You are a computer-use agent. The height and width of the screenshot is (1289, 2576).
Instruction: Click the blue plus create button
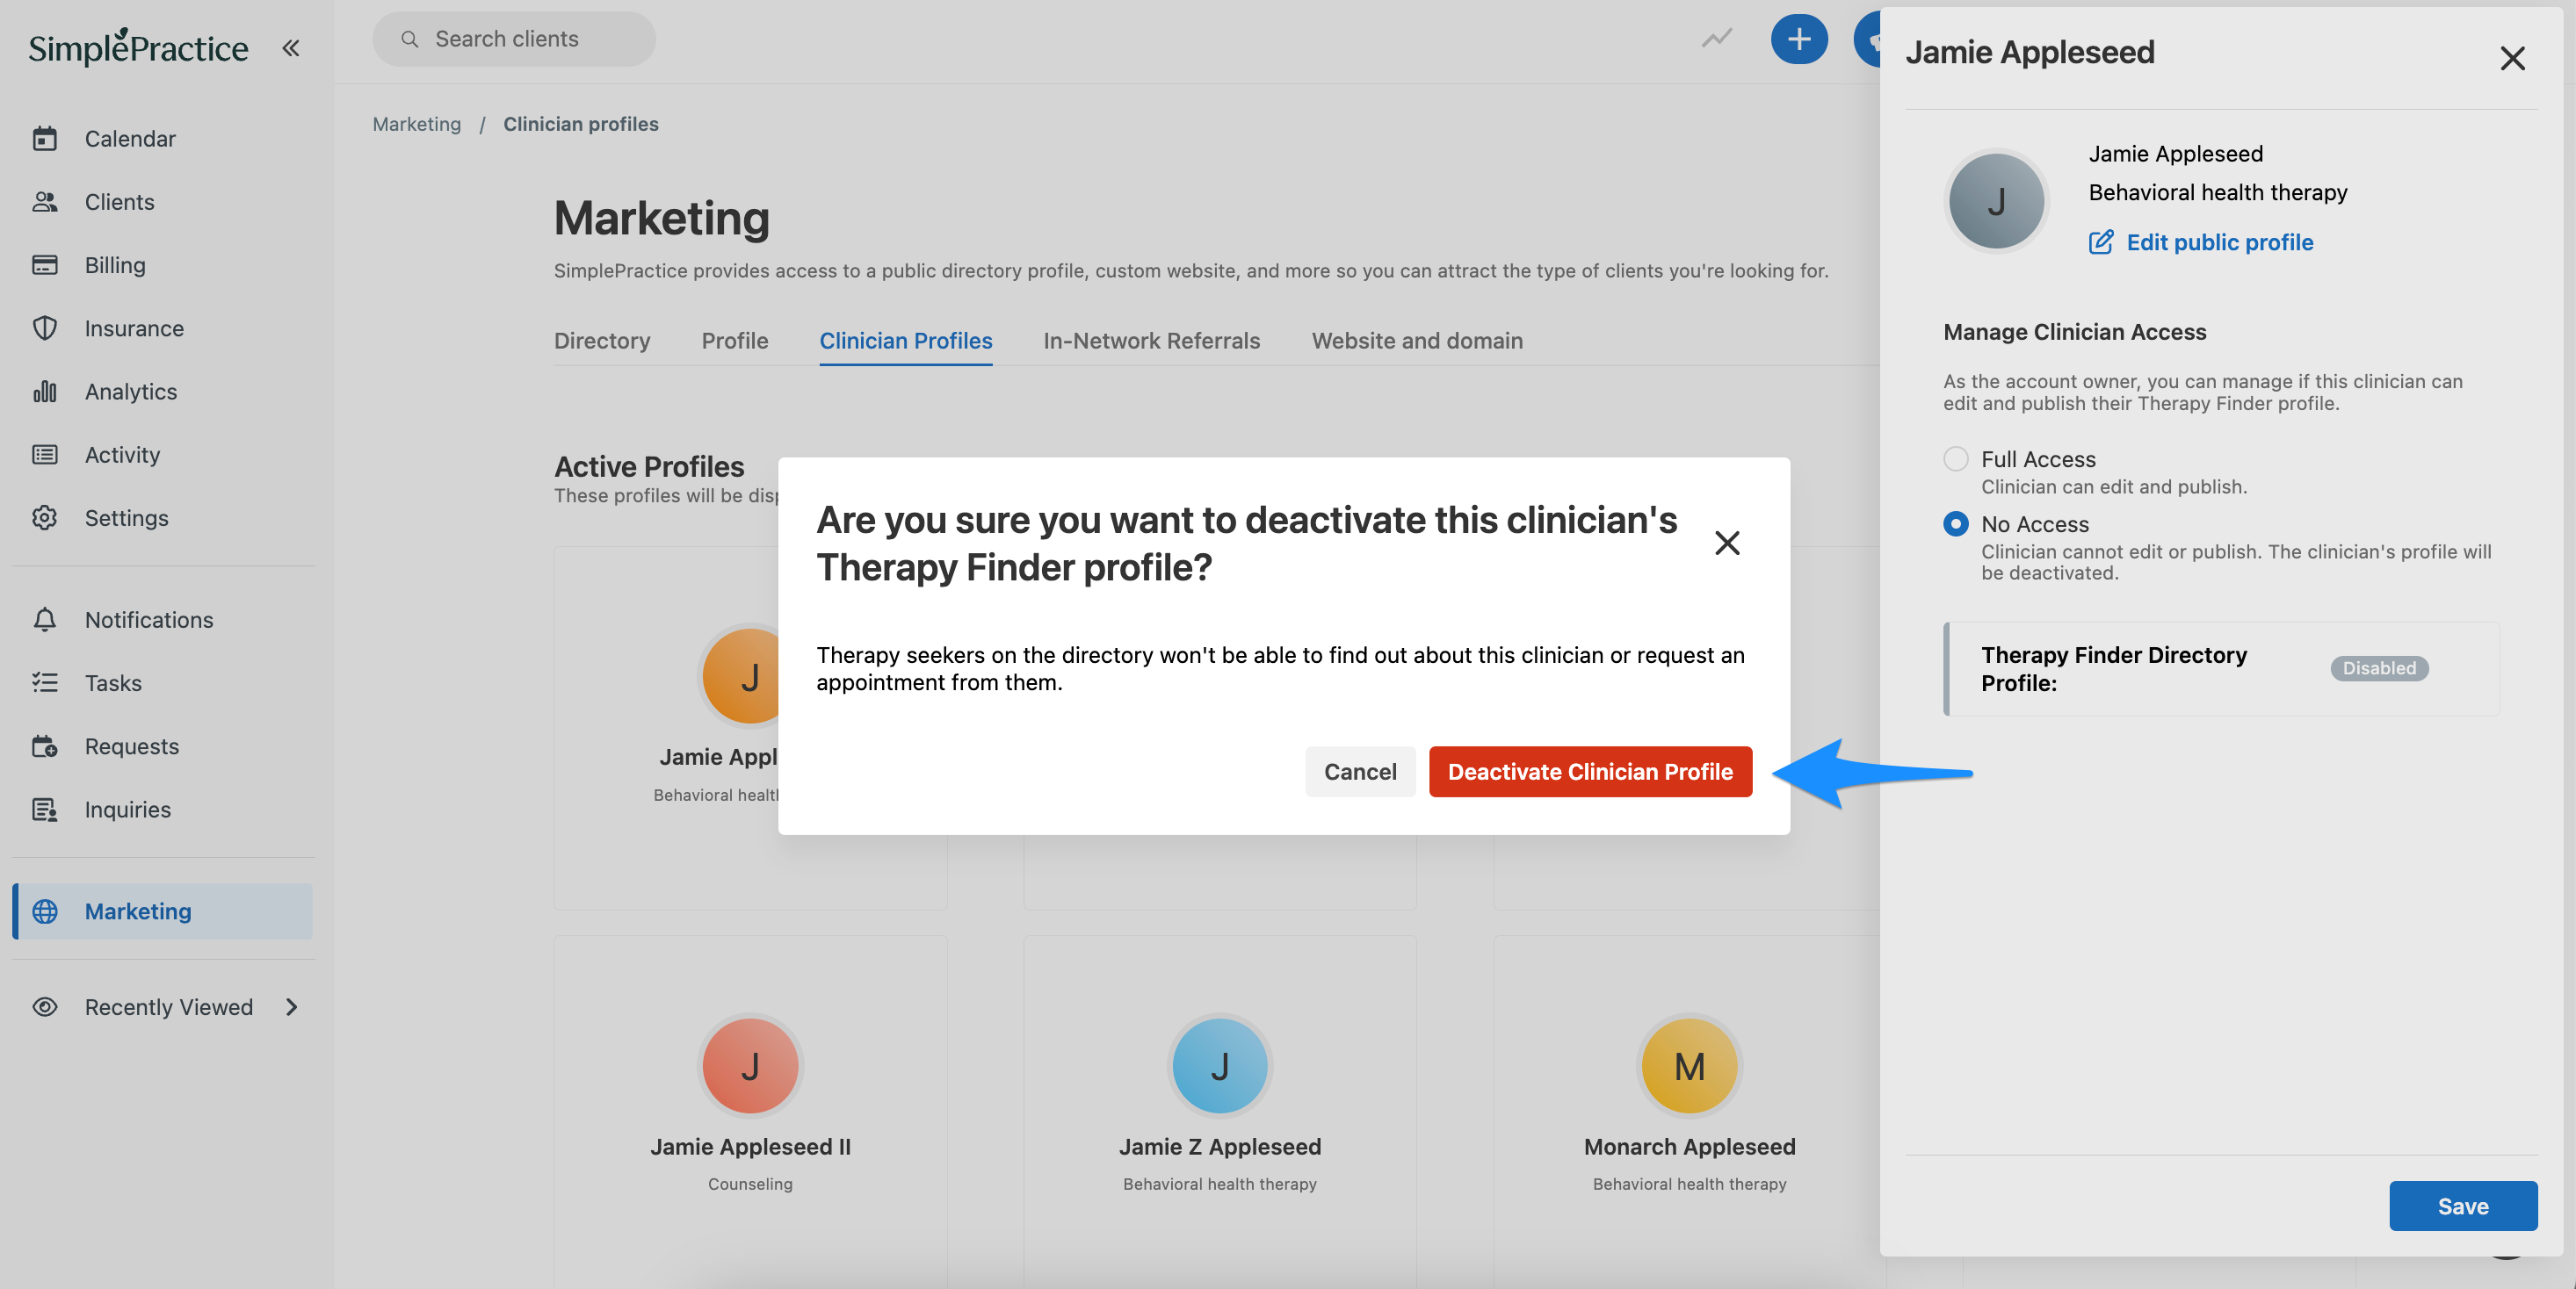[x=1799, y=39]
